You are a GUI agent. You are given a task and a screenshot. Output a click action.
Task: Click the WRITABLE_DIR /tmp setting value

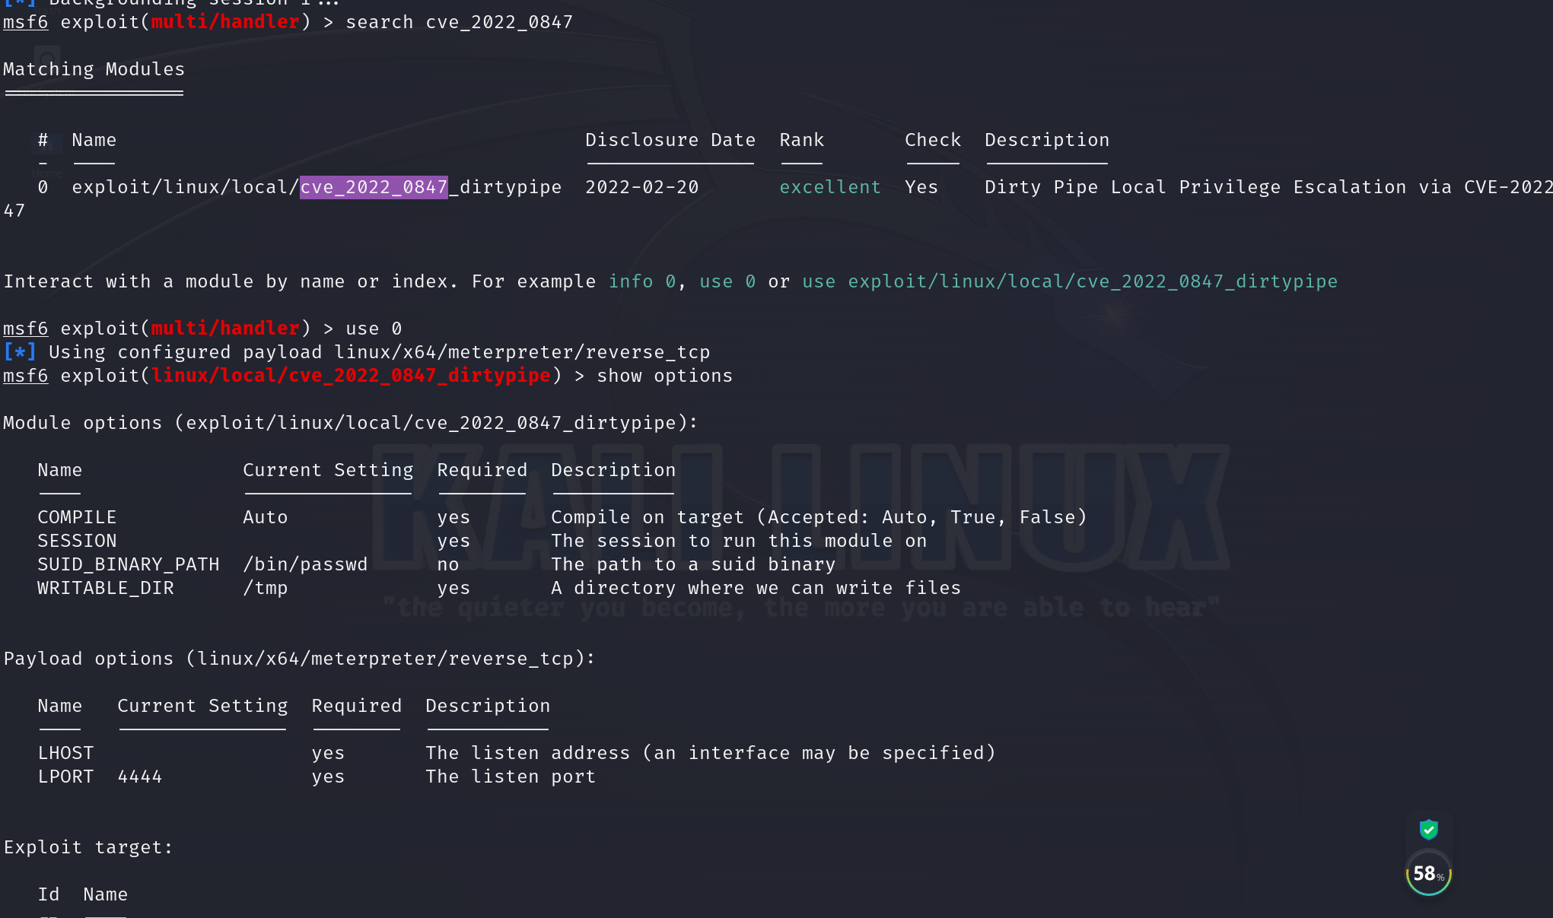coord(265,588)
